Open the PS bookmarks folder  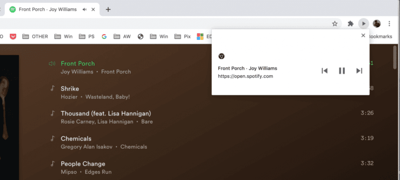coord(87,37)
